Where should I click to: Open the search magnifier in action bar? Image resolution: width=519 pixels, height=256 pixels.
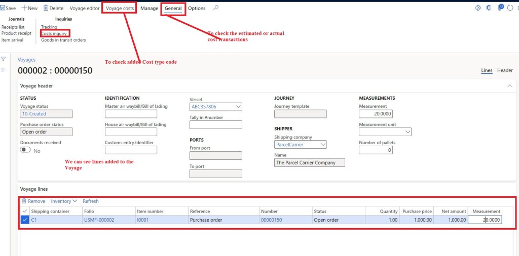click(x=216, y=8)
